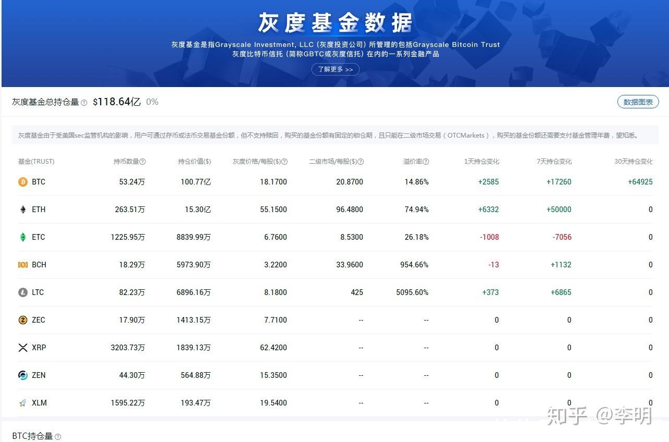669x442 pixels.
Task: Click the XLM rocket coin icon
Action: click(x=23, y=403)
